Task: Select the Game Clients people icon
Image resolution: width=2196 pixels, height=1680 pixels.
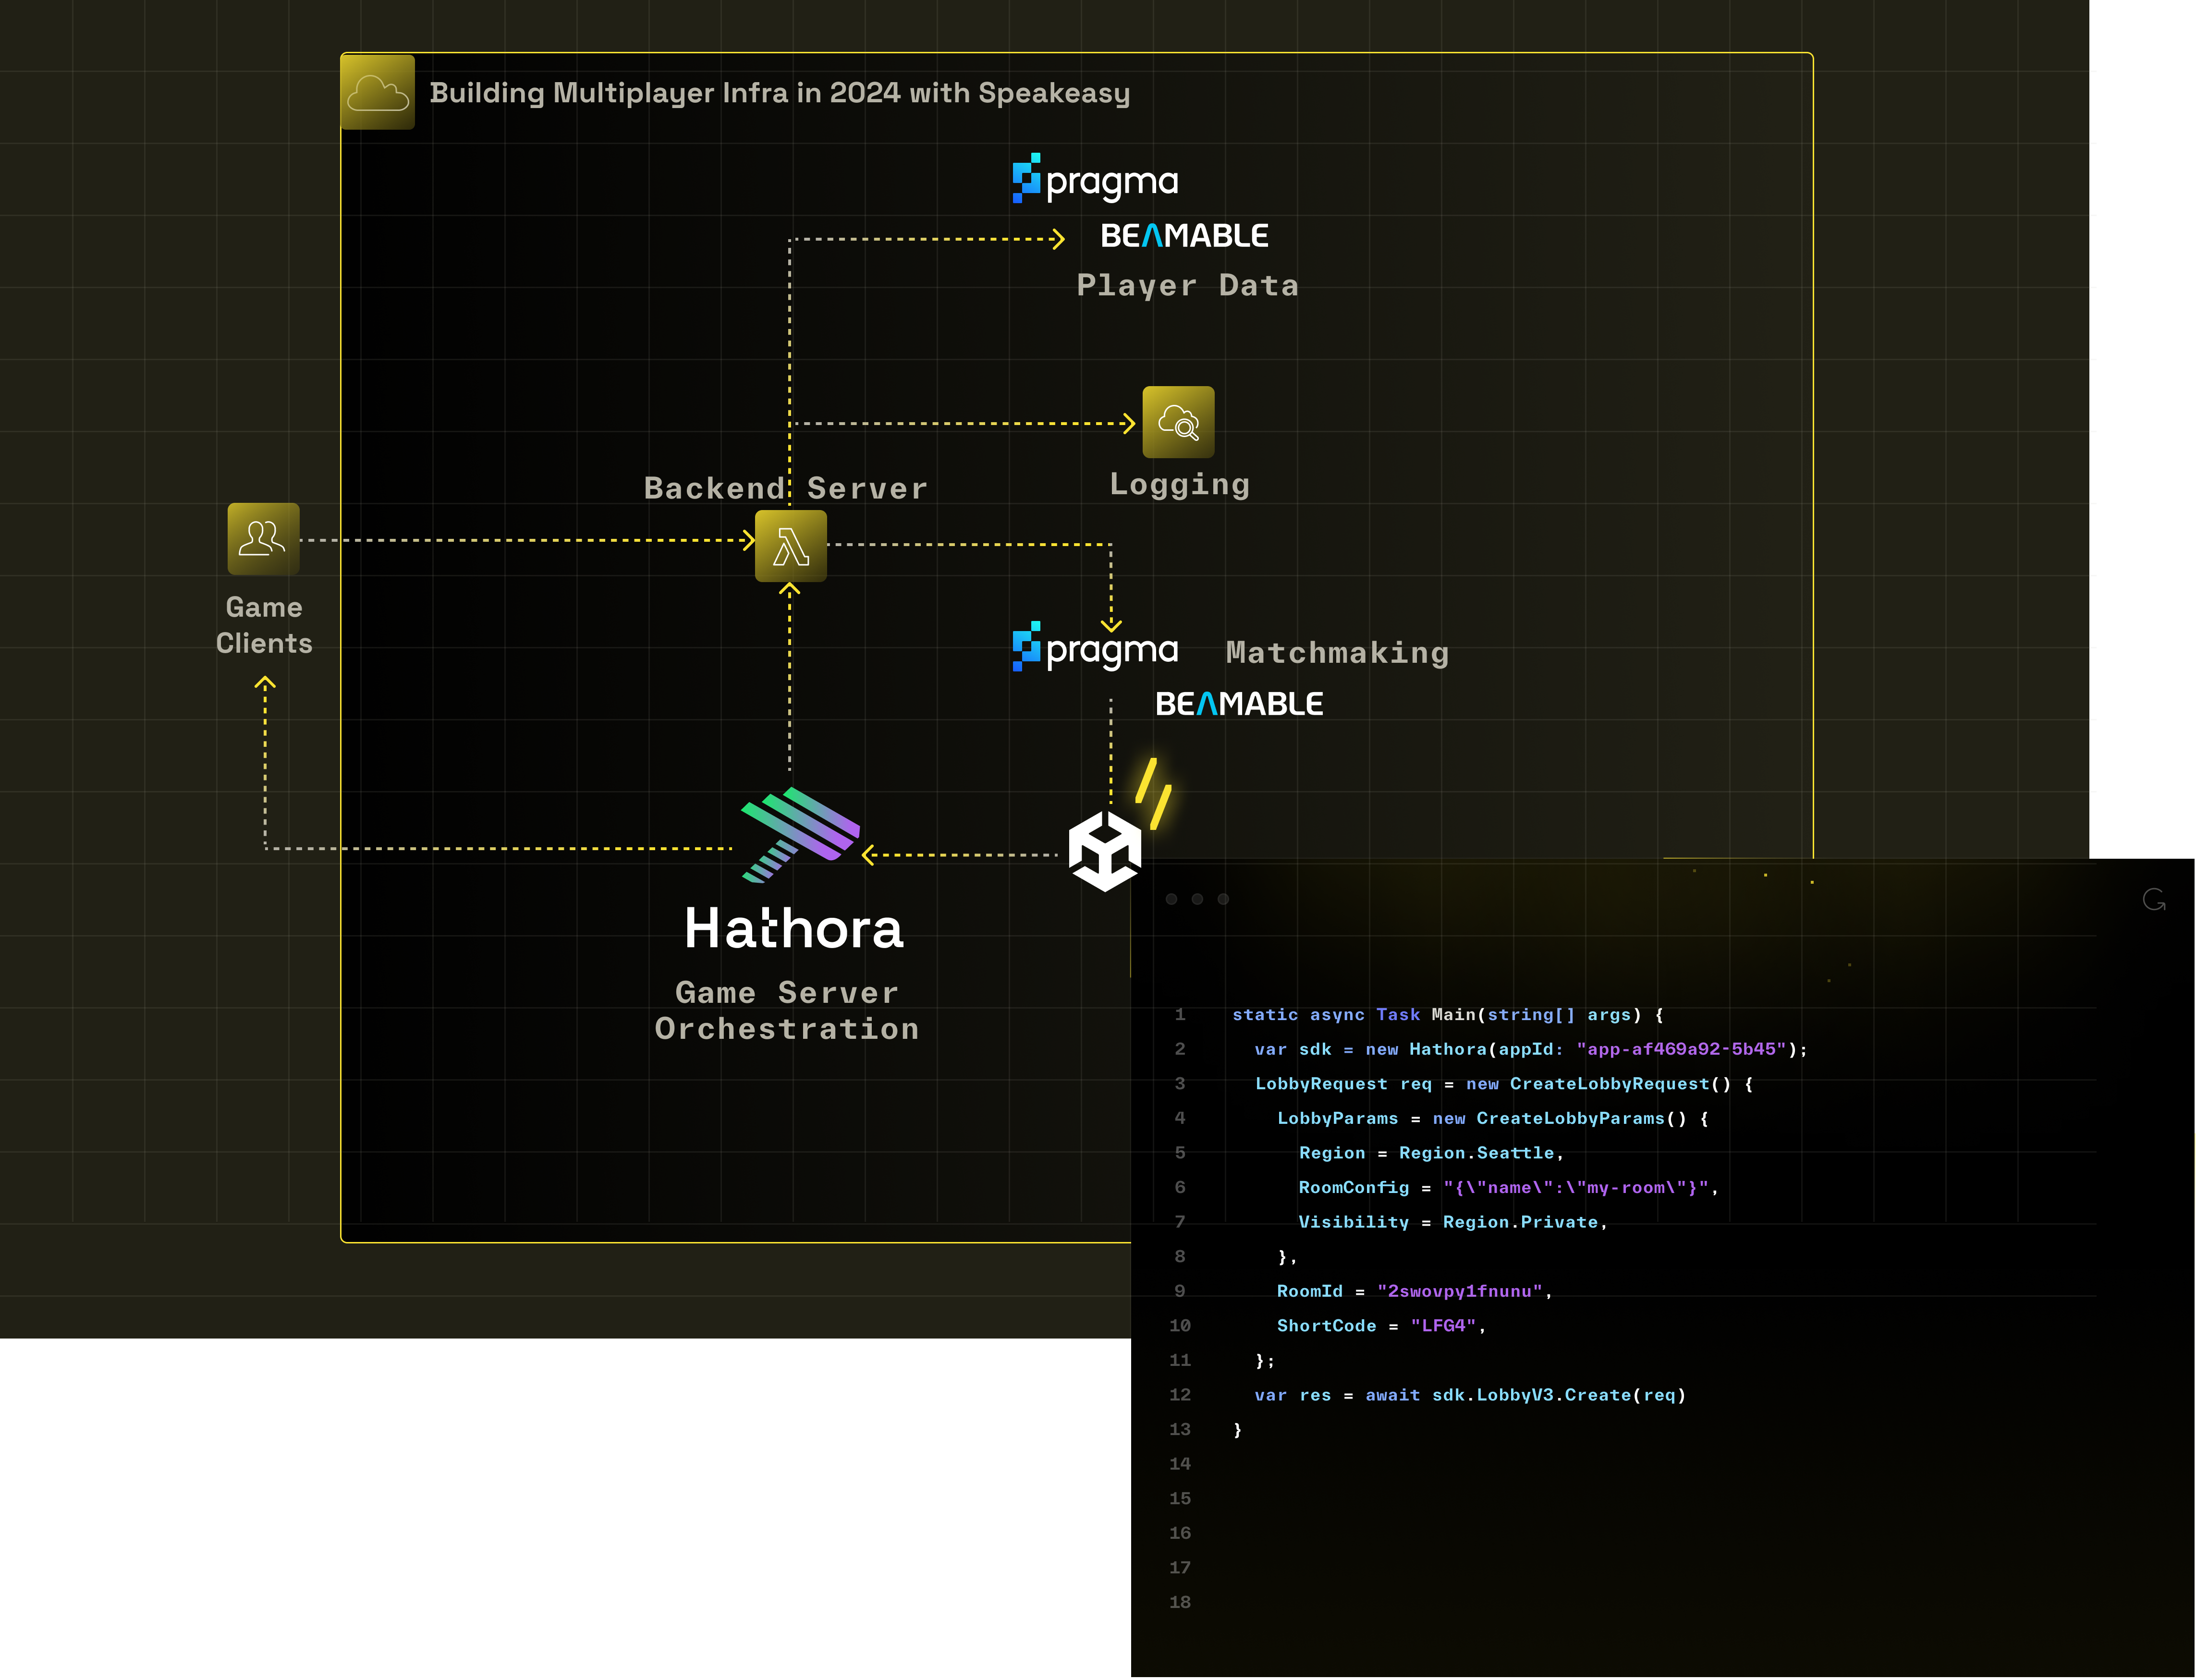Action: pyautogui.click(x=263, y=538)
